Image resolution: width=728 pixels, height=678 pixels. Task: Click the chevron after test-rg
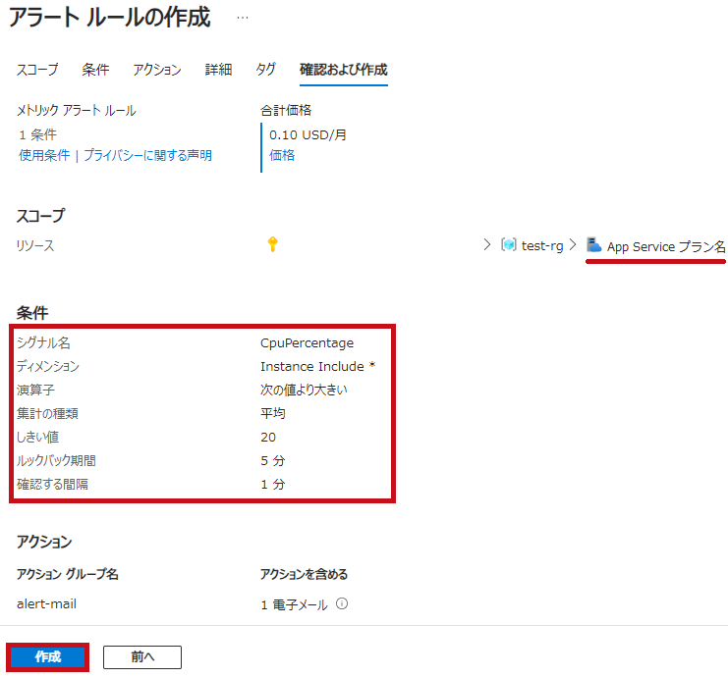573,244
